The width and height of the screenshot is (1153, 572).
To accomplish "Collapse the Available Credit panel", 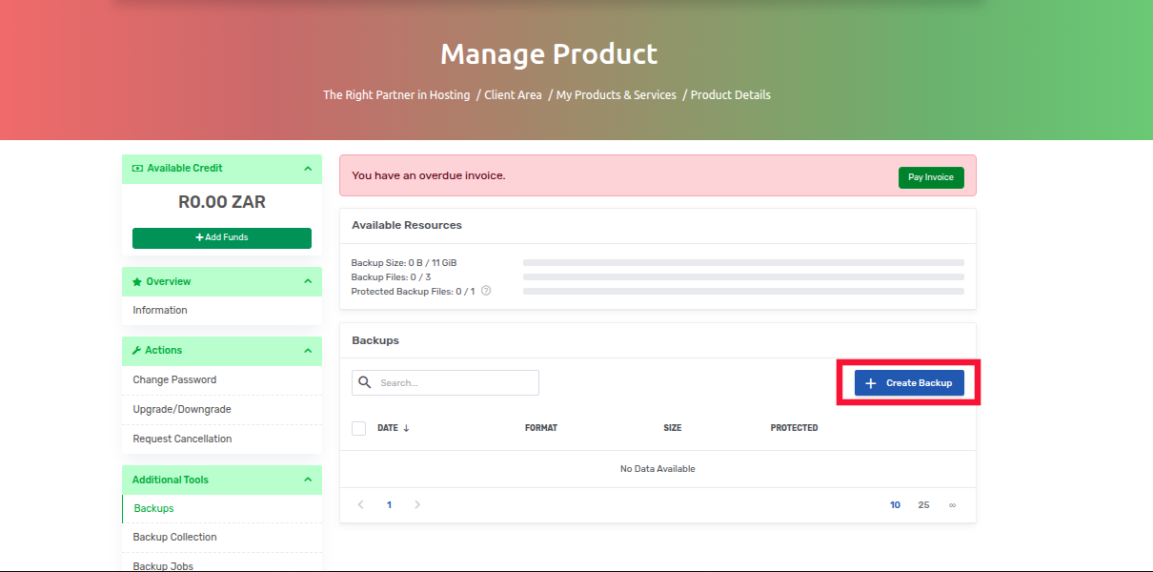I will pyautogui.click(x=307, y=168).
